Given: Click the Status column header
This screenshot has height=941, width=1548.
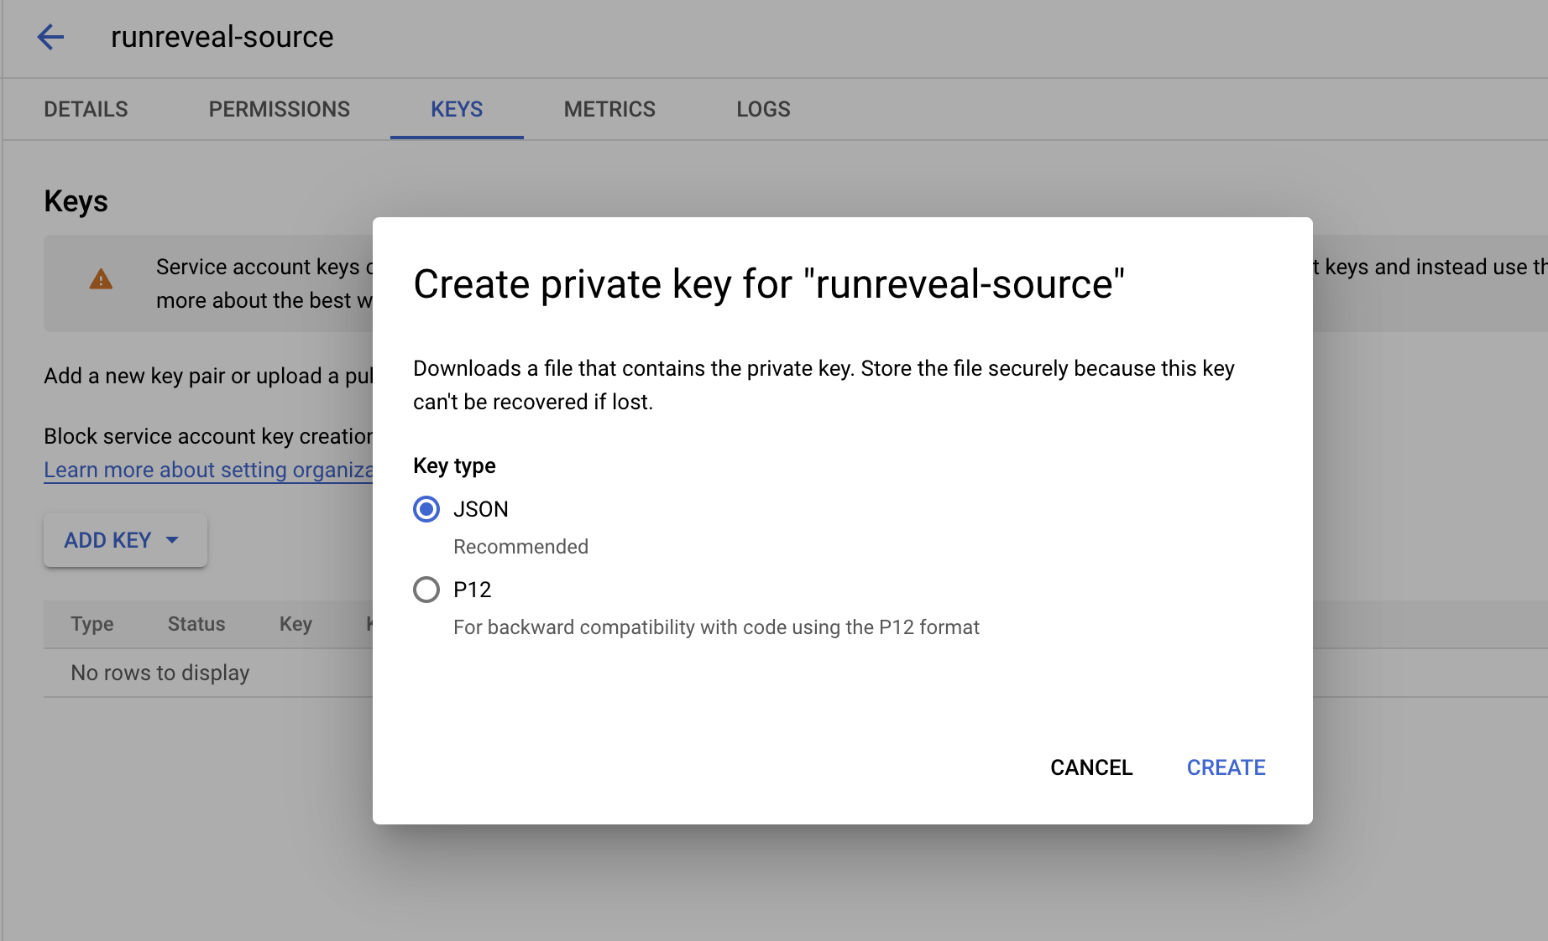Looking at the screenshot, I should pos(196,623).
